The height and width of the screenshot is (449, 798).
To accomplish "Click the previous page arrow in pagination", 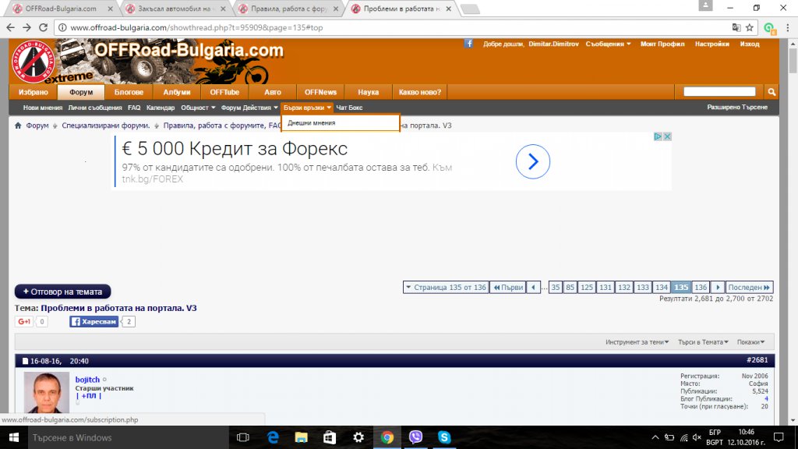I will point(533,287).
